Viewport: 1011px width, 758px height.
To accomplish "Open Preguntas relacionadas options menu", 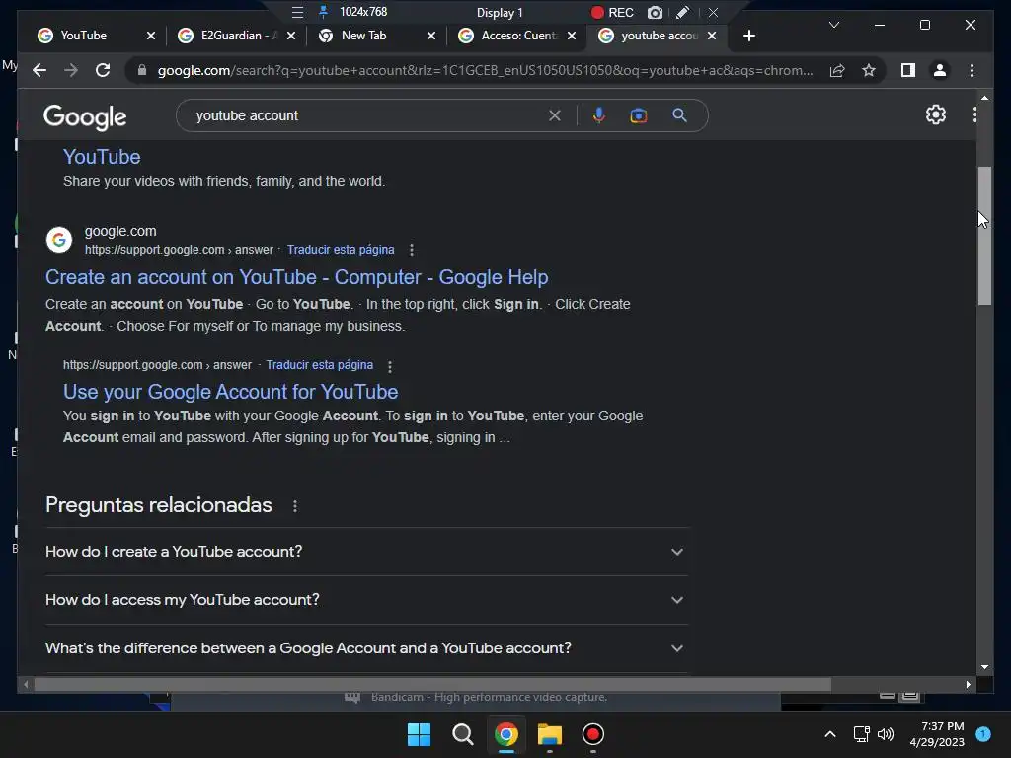I will tap(294, 506).
